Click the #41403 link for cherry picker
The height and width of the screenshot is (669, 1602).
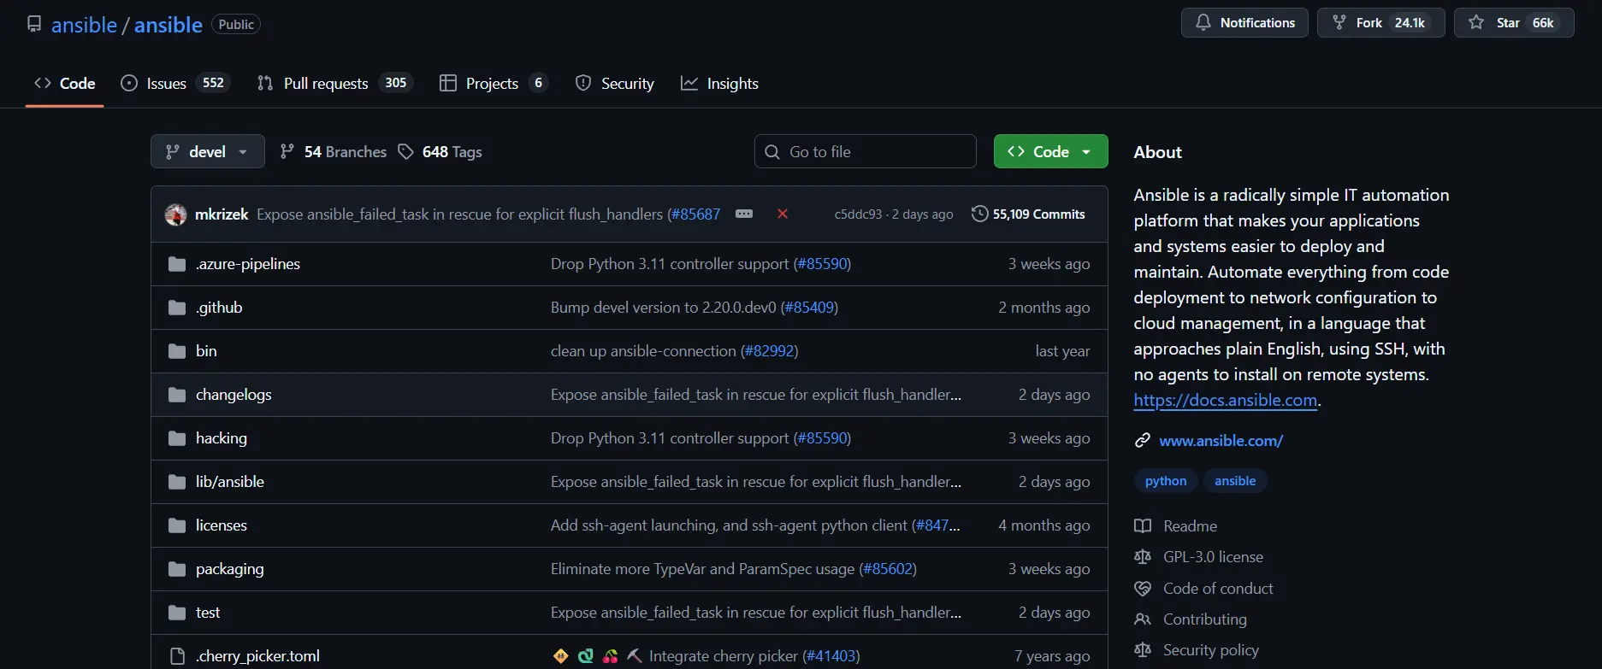[x=831, y=656]
